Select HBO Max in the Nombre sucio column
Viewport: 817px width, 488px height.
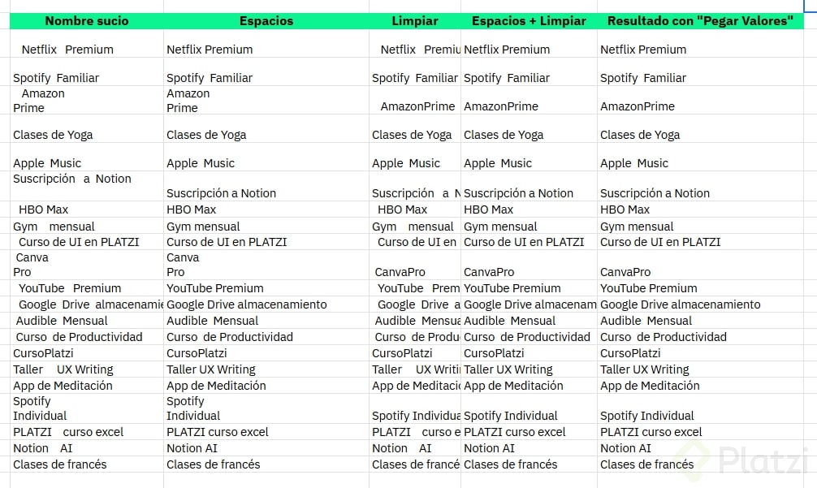(x=44, y=209)
